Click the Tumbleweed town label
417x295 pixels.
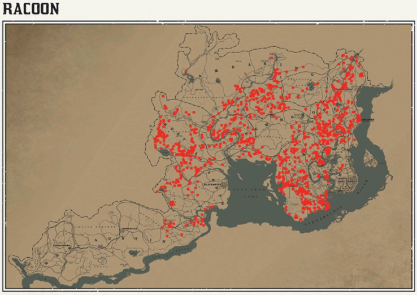[x=60, y=246]
